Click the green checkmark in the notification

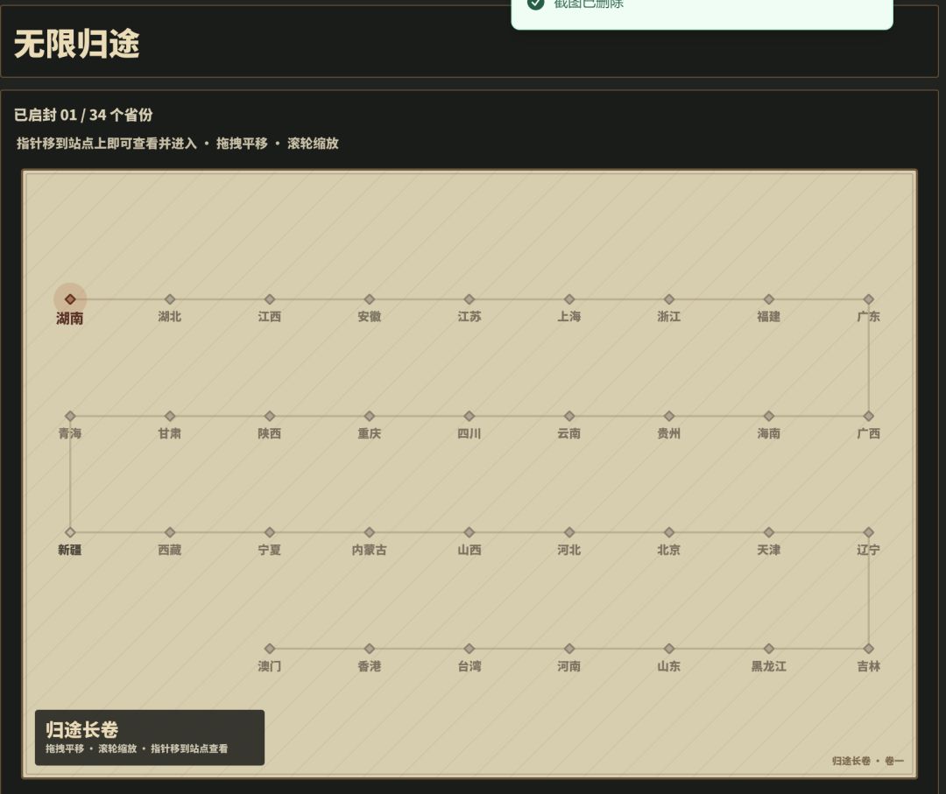click(536, 3)
